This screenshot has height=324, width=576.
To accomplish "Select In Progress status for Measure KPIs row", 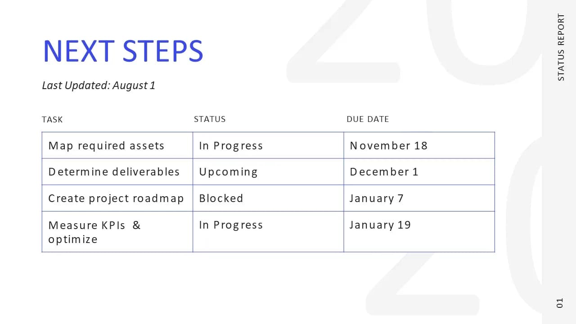I will pos(268,232).
